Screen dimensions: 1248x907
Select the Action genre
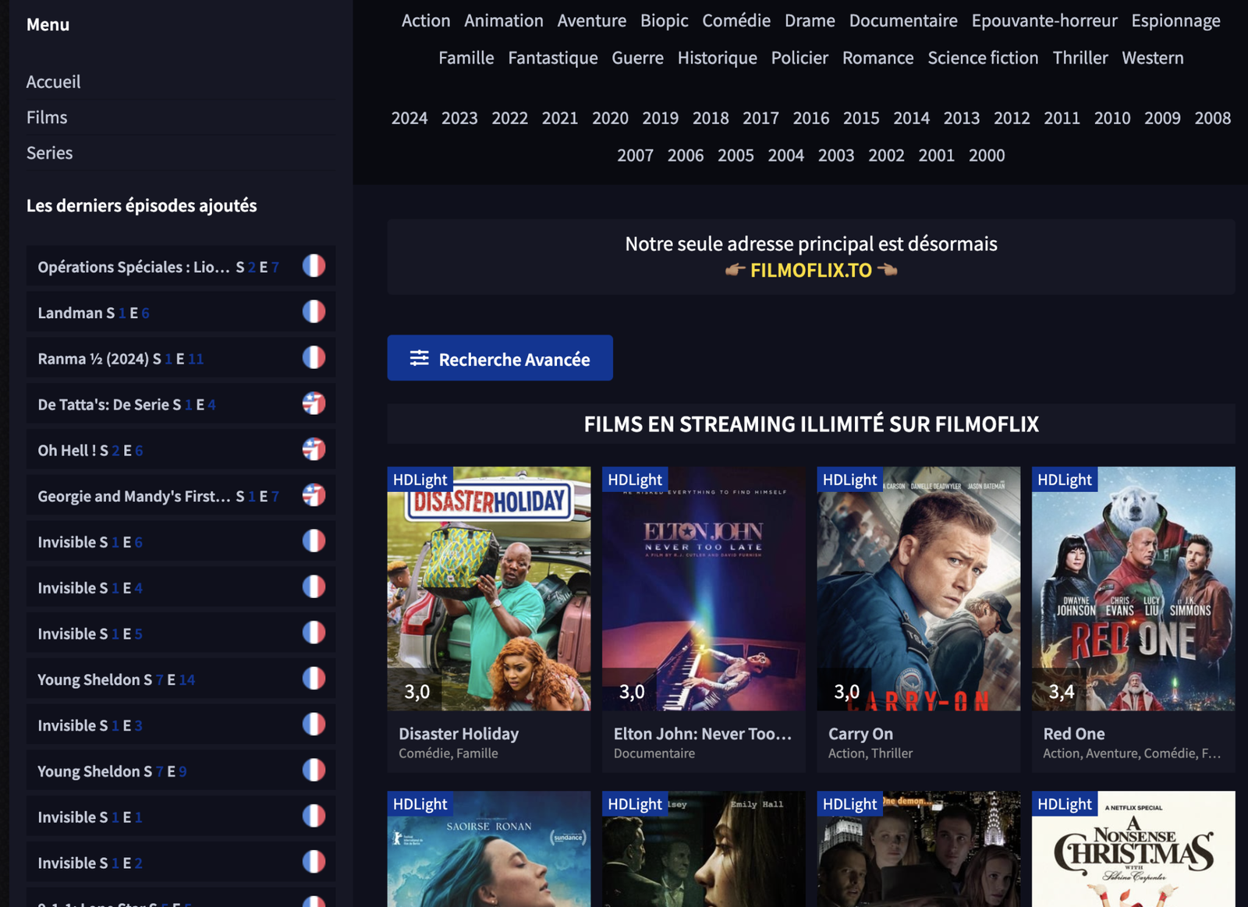tap(426, 21)
